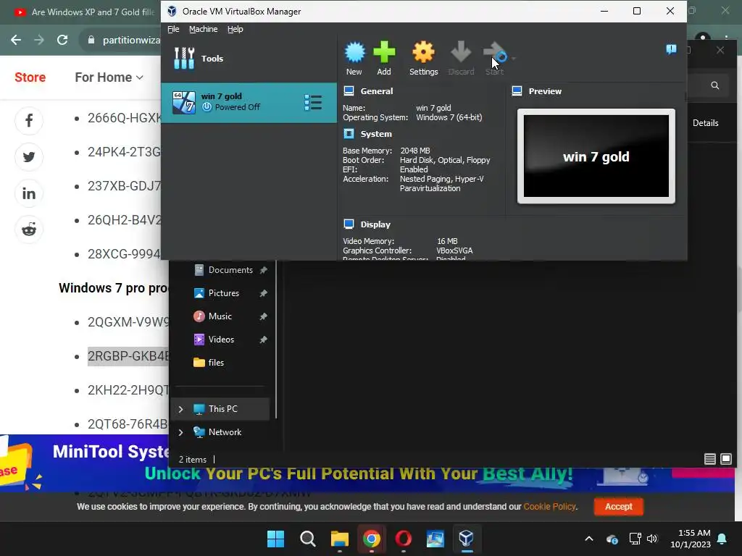Open Windows Start menu
The image size is (742, 556).
[x=275, y=539]
